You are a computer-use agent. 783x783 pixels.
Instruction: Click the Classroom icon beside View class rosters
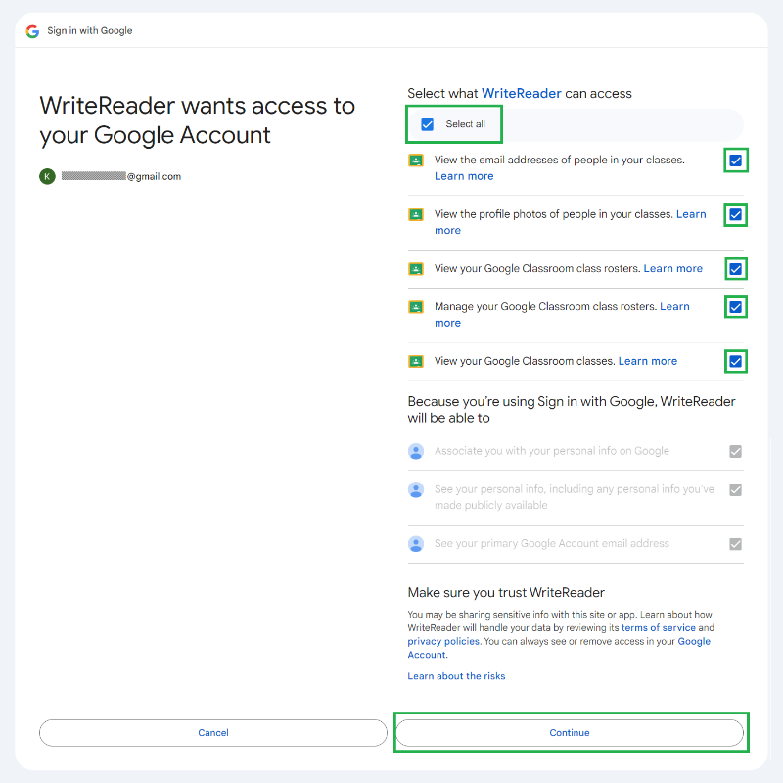(x=415, y=269)
